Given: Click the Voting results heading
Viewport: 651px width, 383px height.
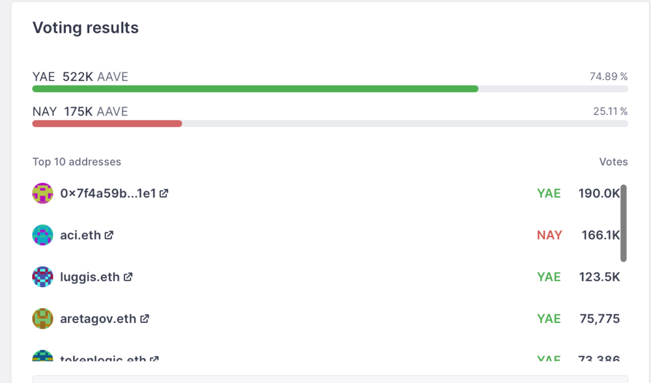Looking at the screenshot, I should click(85, 28).
